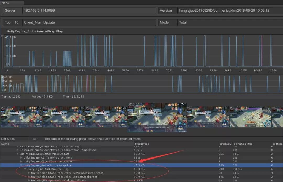Click the pink marker in the upper graph
The height and width of the screenshot is (182, 283).
click(262, 51)
